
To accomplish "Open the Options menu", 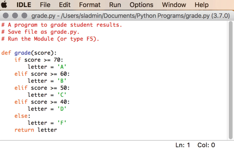I will [x=141, y=5].
